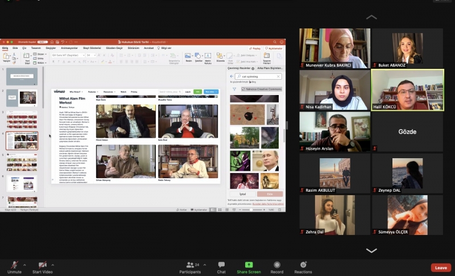This screenshot has width=455, height=276.
Task: Click the filter funnel icon in image search
Action: [234, 89]
